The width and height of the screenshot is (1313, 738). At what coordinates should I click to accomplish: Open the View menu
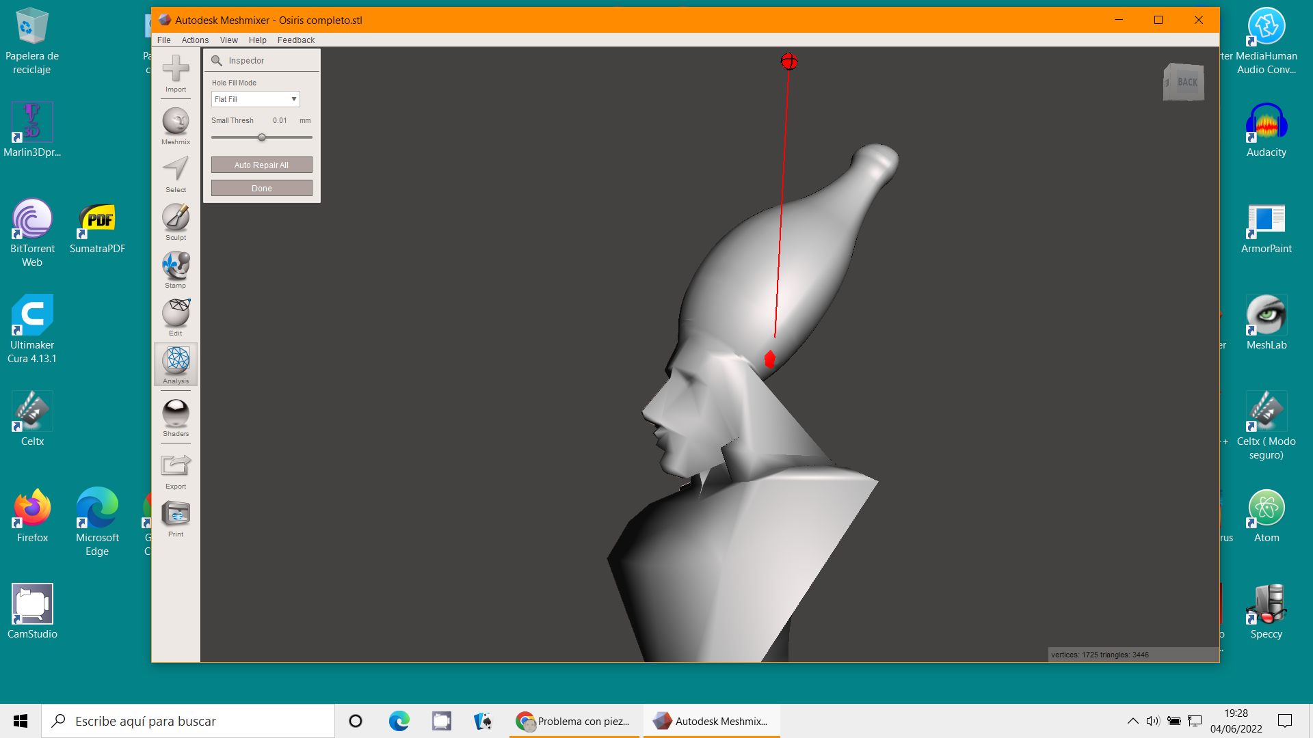coord(228,40)
